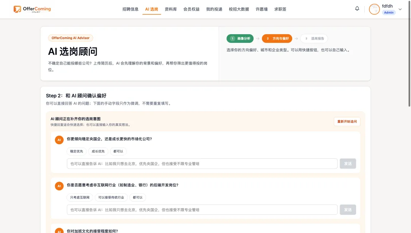The height and width of the screenshot is (233, 411).
Task: Click the AI 选岗顾问 heading
Action: pyautogui.click(x=73, y=52)
